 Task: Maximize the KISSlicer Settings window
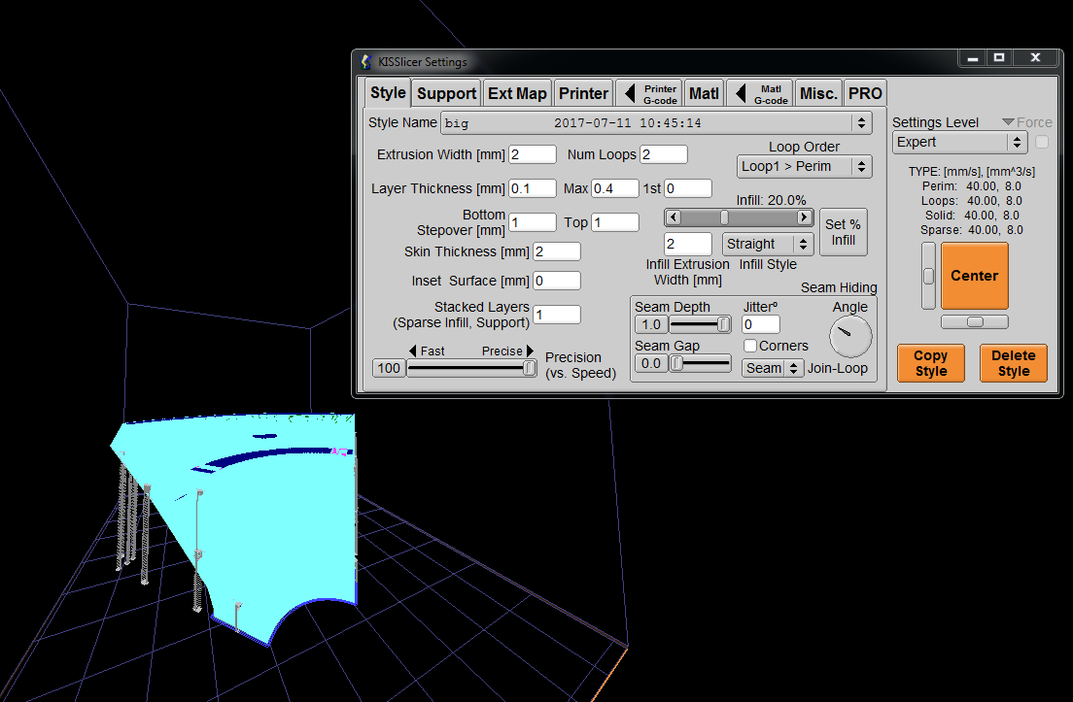999,58
